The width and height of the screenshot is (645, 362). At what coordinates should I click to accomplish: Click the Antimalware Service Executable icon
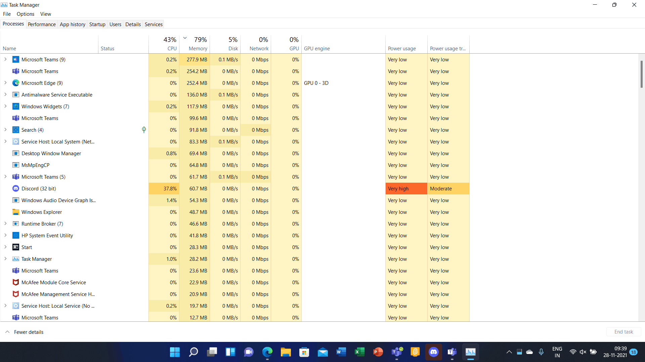(x=16, y=95)
